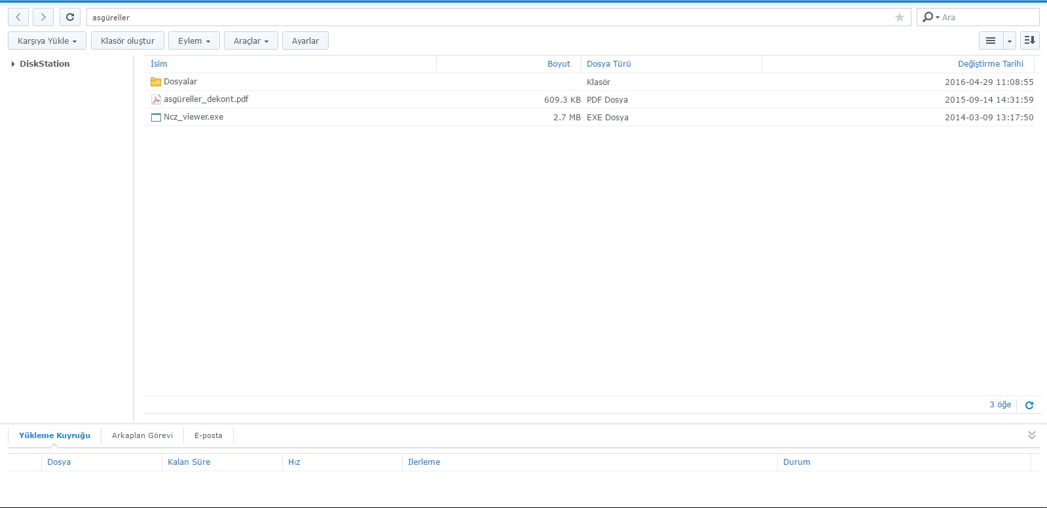Click the back navigation arrow
The image size is (1047, 508).
18,17
